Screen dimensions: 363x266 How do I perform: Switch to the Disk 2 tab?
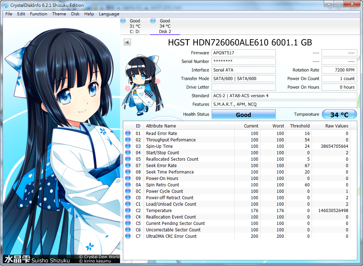165,26
